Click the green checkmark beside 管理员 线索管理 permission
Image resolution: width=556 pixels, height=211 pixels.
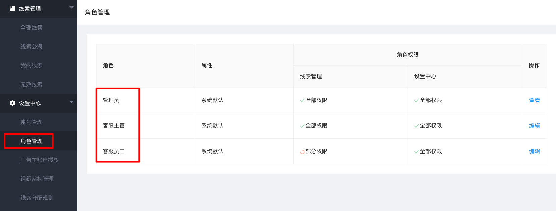coord(302,100)
